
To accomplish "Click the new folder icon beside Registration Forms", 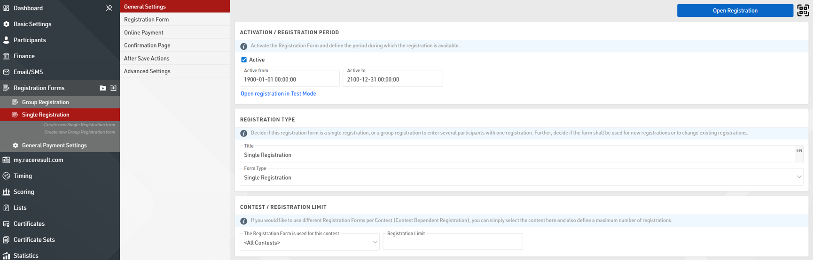I will [x=103, y=88].
